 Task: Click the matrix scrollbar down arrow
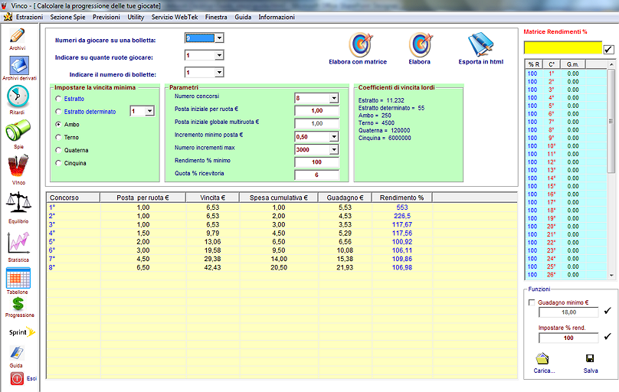pos(611,276)
